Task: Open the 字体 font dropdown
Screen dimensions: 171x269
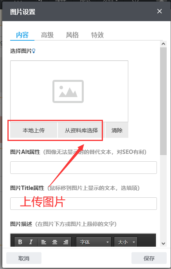Action: pos(94,242)
